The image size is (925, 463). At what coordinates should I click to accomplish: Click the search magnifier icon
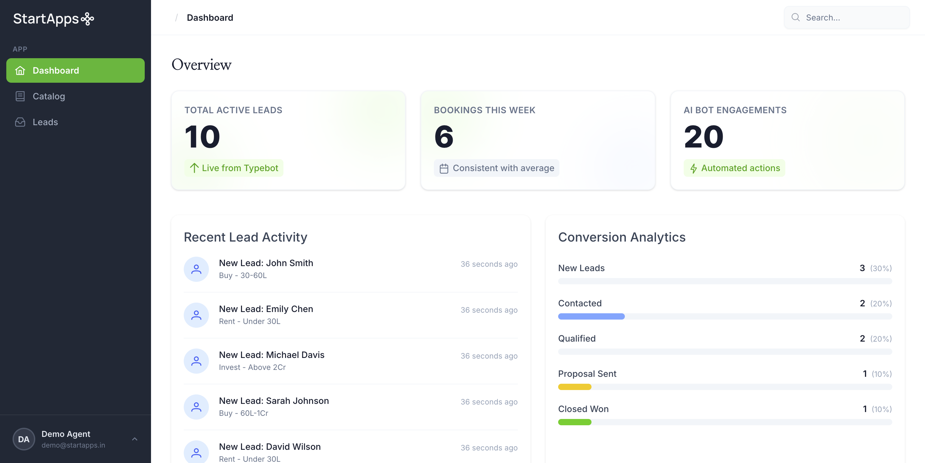795,17
